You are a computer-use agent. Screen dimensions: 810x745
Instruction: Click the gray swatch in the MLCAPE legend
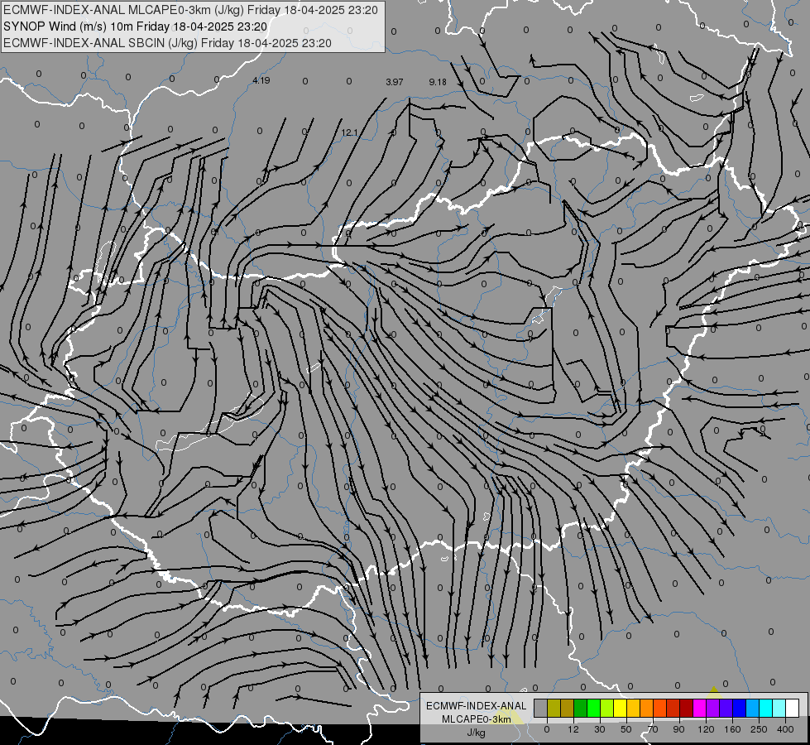click(540, 709)
